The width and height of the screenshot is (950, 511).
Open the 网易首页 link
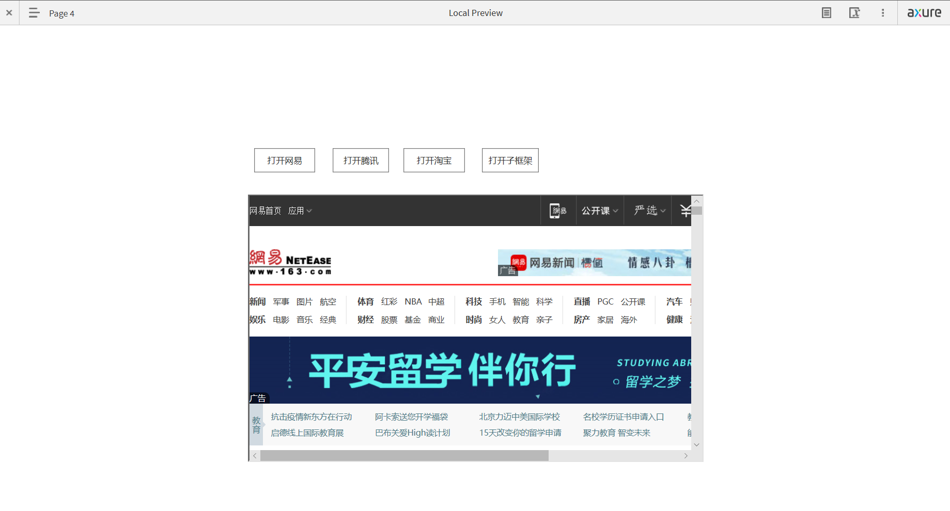click(266, 211)
